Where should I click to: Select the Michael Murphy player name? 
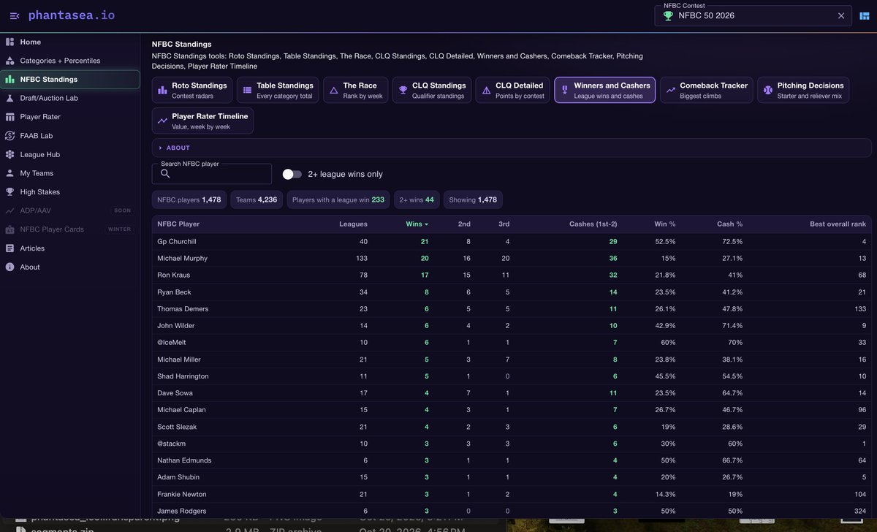click(182, 258)
